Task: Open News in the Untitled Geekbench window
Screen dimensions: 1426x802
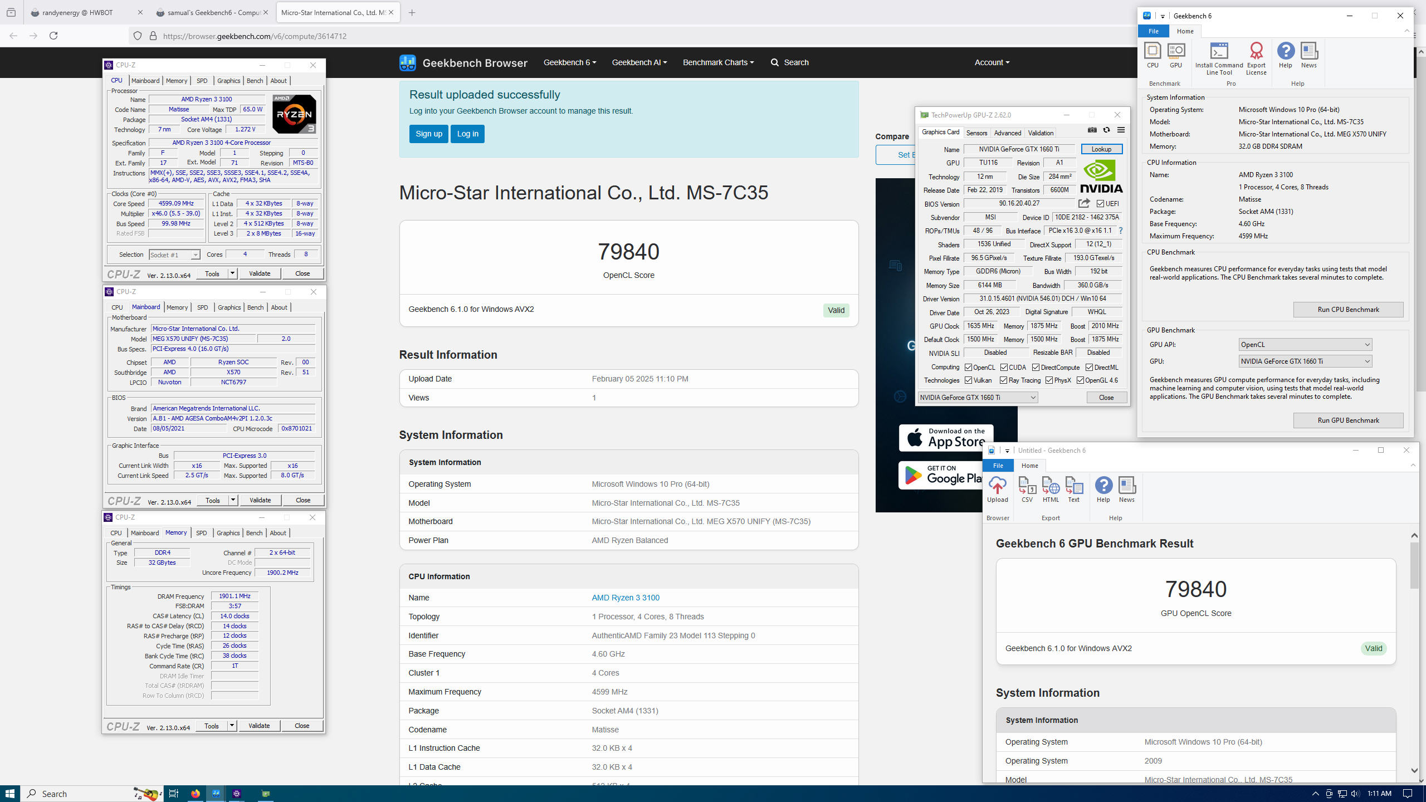Action: pyautogui.click(x=1126, y=490)
